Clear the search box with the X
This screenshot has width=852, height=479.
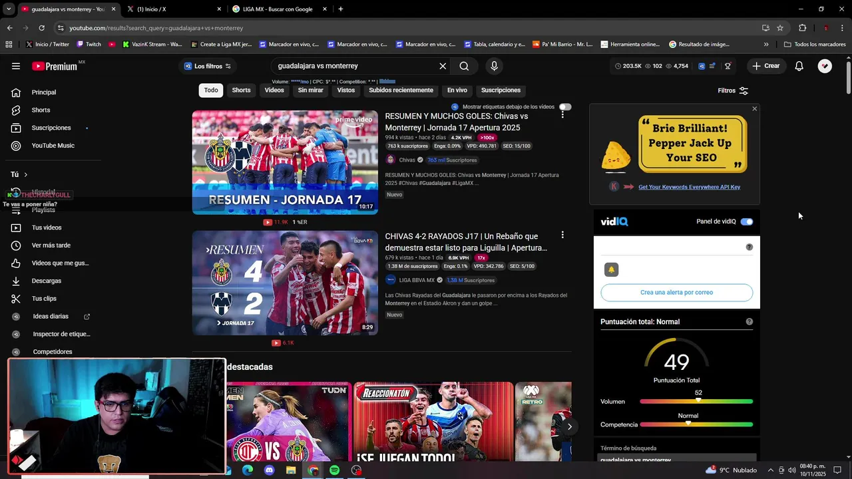tap(443, 66)
